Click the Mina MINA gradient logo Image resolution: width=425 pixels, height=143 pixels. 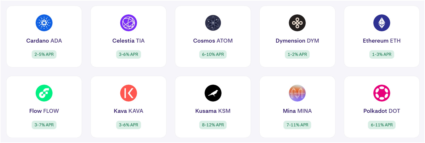pos(297,93)
